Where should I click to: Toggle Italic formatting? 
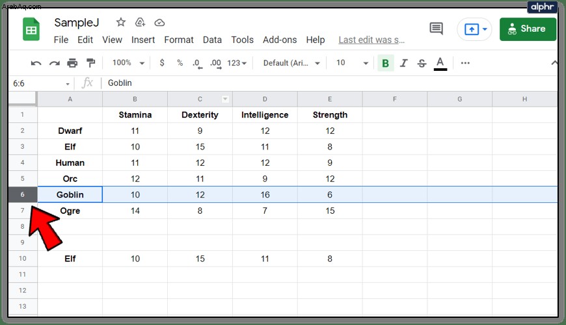pyautogui.click(x=403, y=63)
